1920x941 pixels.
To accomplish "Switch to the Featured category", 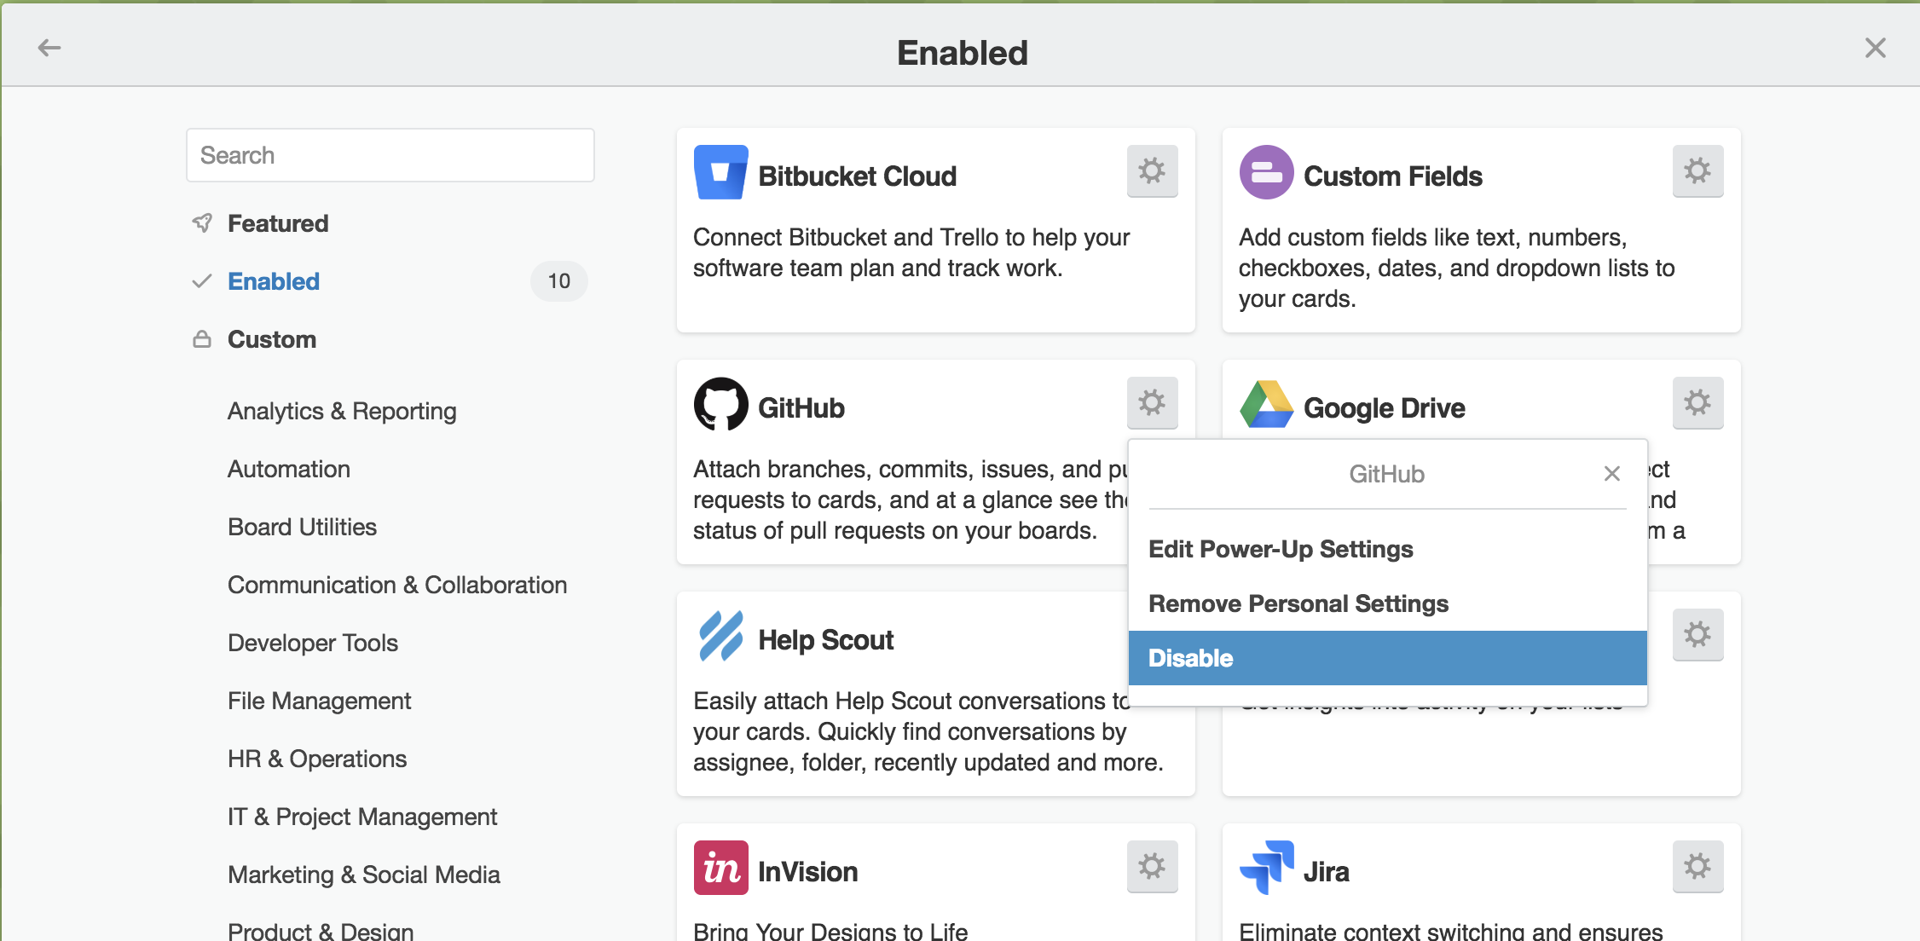I will coord(277,223).
